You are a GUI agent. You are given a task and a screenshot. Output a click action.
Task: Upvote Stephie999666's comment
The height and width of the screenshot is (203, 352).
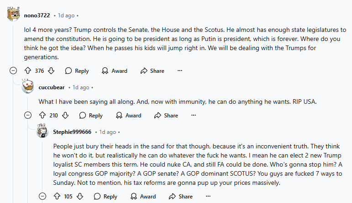coord(57,197)
